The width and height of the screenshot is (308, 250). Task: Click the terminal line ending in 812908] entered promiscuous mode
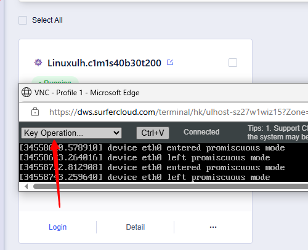tap(152, 168)
